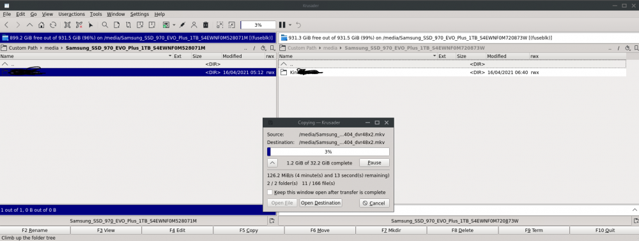Select the right panel '..' parent row

point(452,64)
